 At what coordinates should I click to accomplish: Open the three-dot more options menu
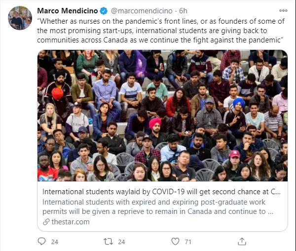[x=283, y=10]
